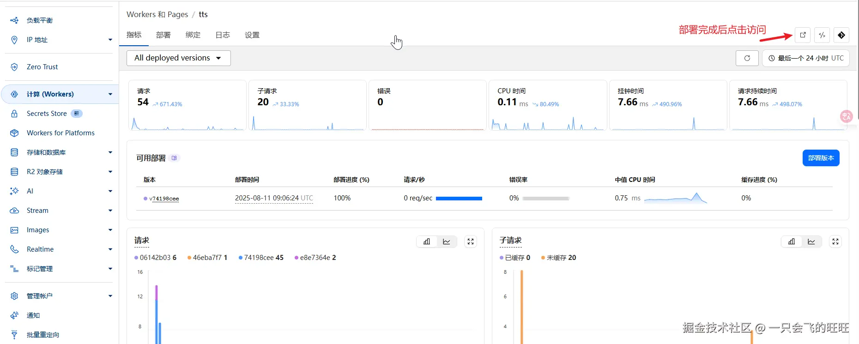
Task: Click the R2 对象存储 bucket icon
Action: point(14,172)
